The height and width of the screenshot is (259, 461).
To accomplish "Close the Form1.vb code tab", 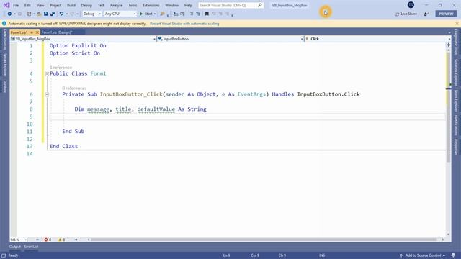I will pos(37,32).
